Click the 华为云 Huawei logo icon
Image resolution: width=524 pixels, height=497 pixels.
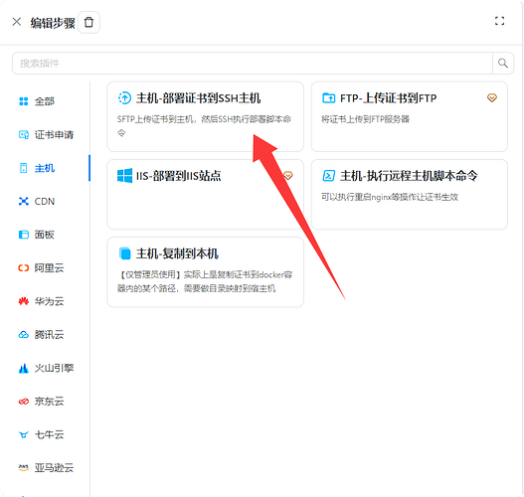tap(24, 301)
